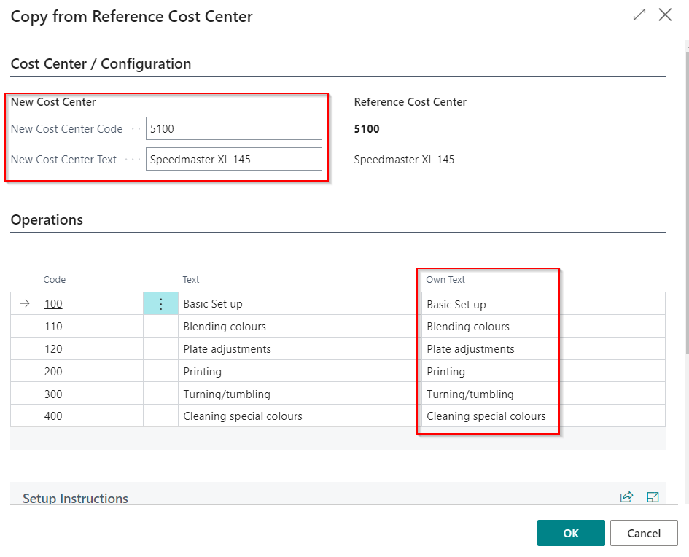This screenshot has width=689, height=557.
Task: Select operation code 120 cell
Action: tap(91, 348)
